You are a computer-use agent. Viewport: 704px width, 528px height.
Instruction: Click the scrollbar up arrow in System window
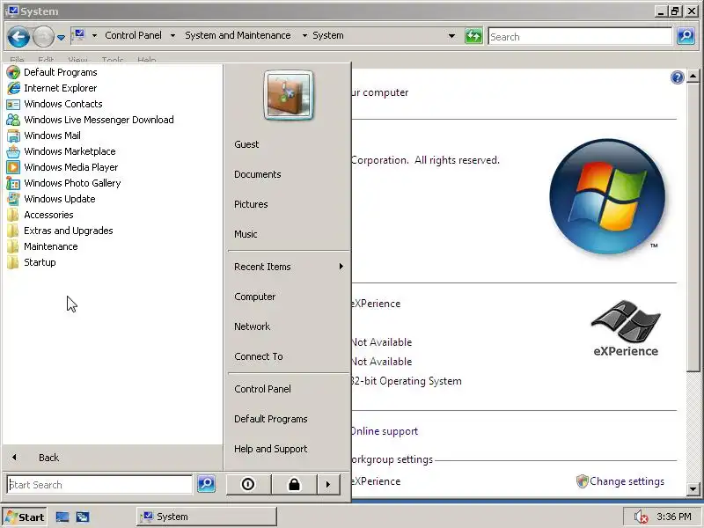click(x=693, y=77)
